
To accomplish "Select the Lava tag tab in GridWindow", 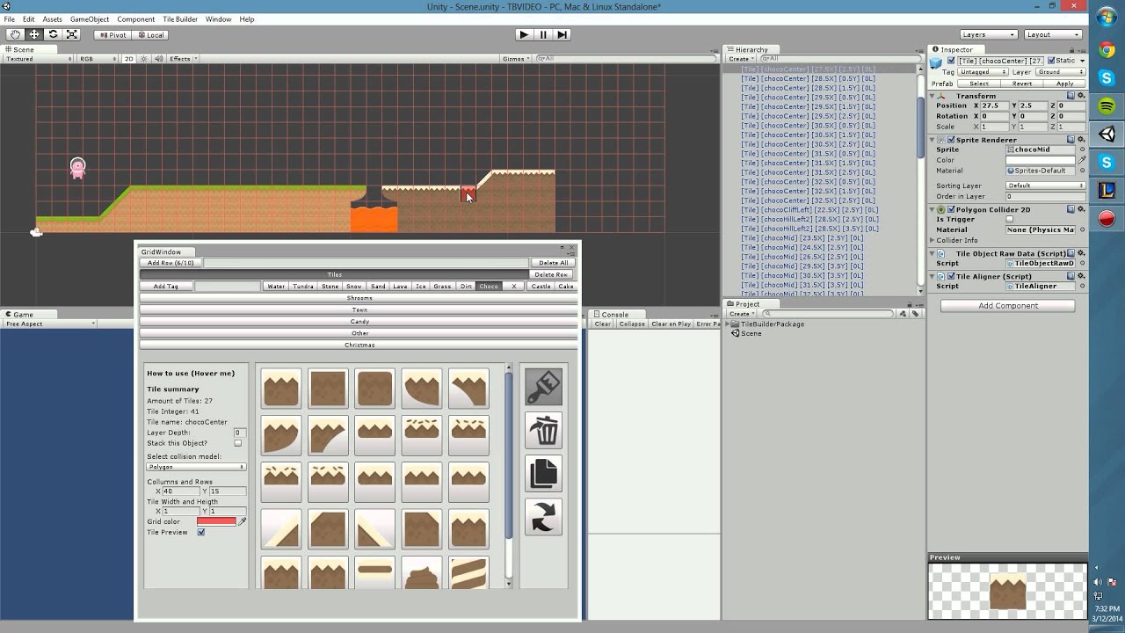I will pyautogui.click(x=399, y=286).
